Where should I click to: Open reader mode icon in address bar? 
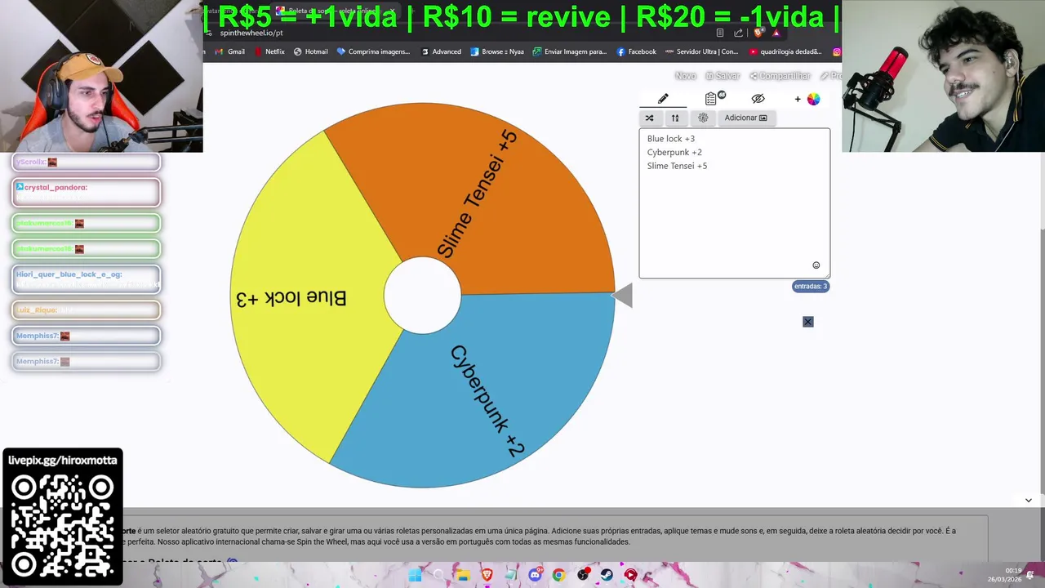[719, 33]
